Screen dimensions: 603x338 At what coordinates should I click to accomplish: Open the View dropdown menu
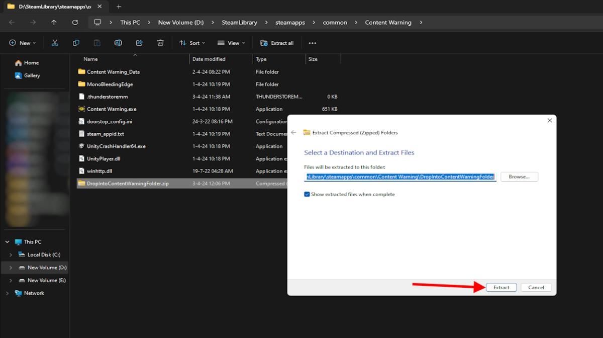tap(231, 43)
